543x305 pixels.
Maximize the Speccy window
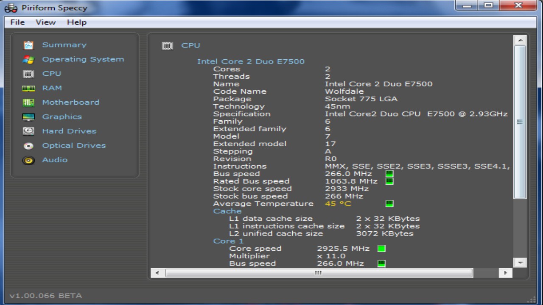point(489,6)
